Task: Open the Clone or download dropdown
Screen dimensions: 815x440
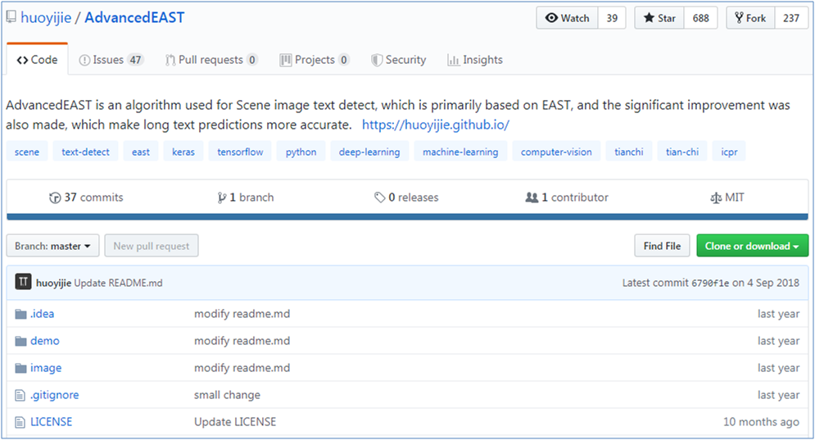Action: (752, 246)
